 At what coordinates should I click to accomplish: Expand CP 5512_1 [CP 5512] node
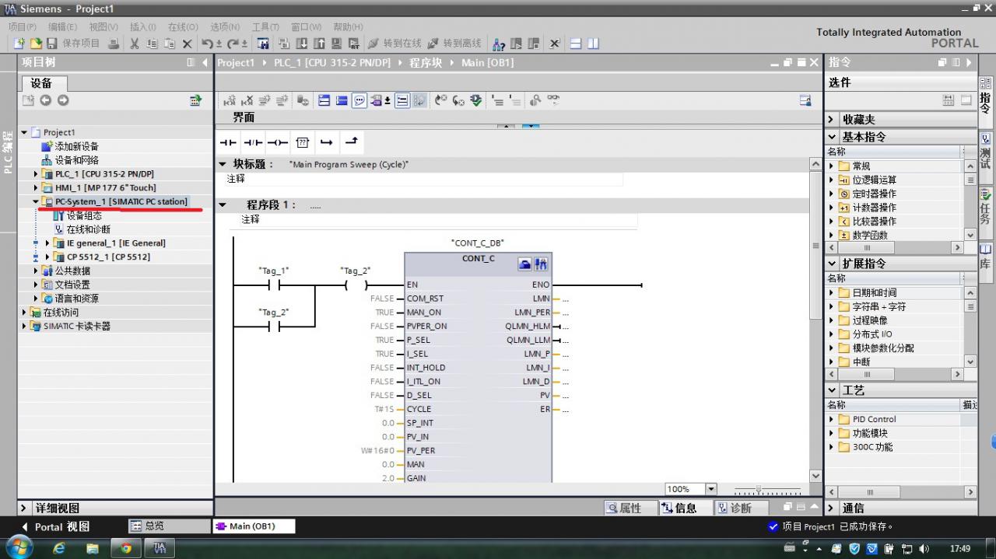[x=47, y=257]
